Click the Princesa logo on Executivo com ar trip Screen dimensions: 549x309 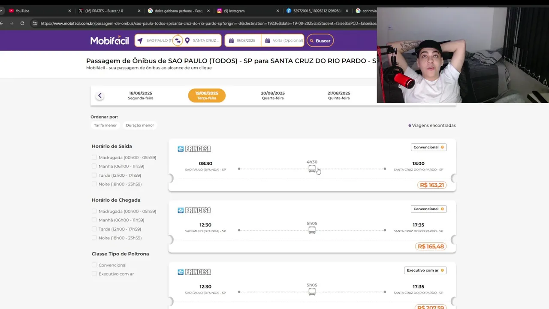point(194,272)
